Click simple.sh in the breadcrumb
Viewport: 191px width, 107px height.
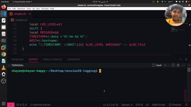coord(21,20)
